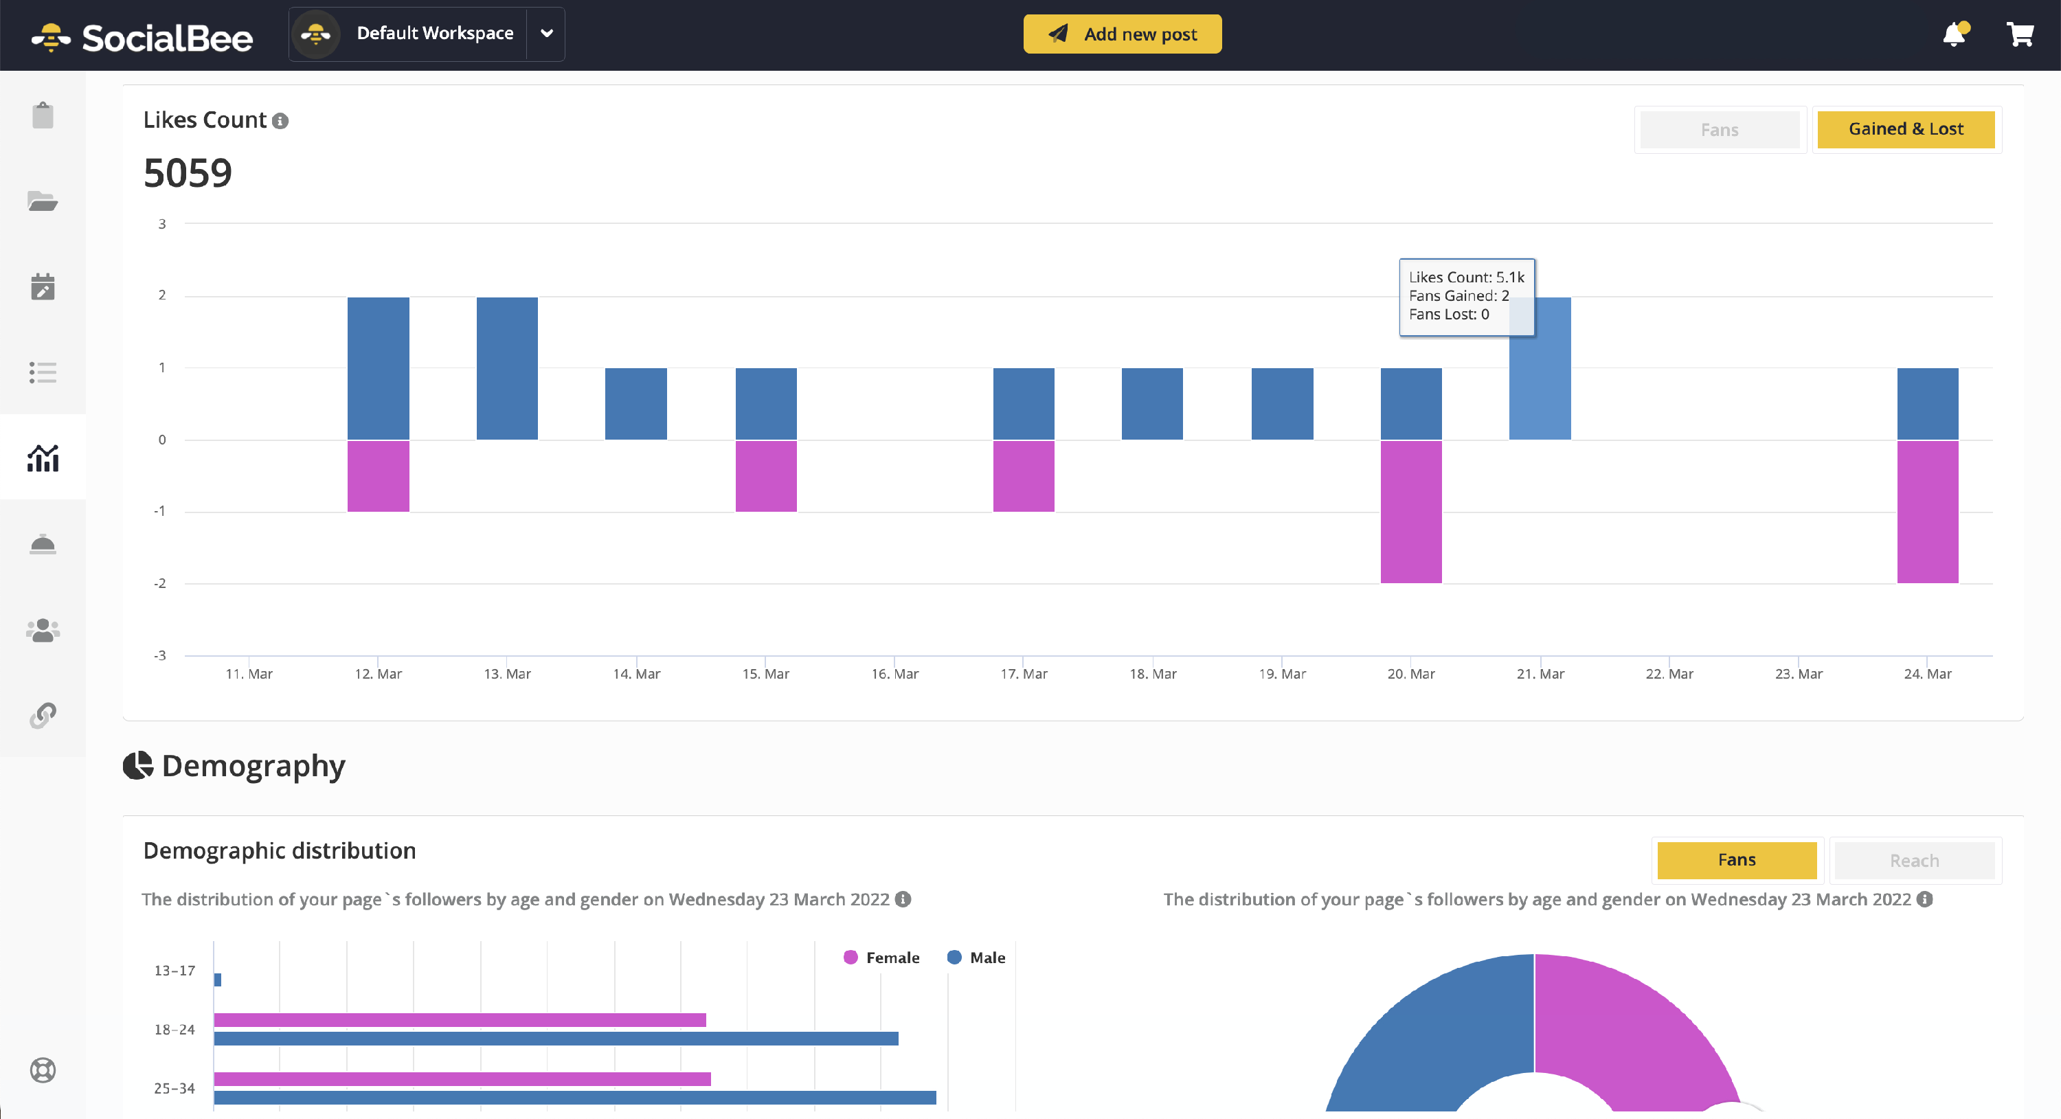Click the gained bar for 12. Mar

coord(379,368)
